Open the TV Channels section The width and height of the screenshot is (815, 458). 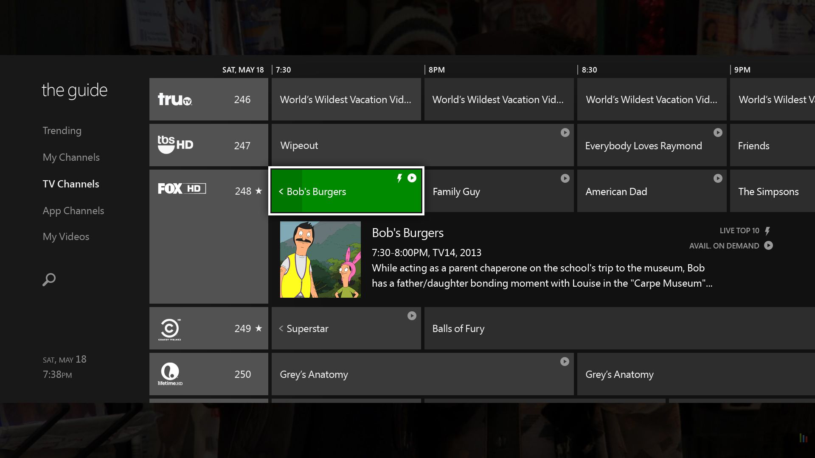(x=70, y=184)
